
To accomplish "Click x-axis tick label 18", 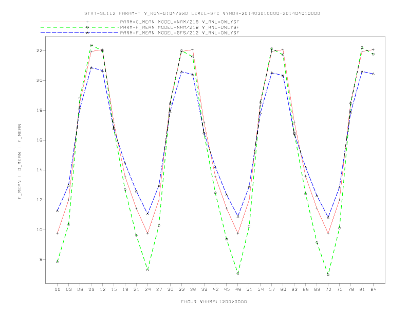I will click(125, 289).
